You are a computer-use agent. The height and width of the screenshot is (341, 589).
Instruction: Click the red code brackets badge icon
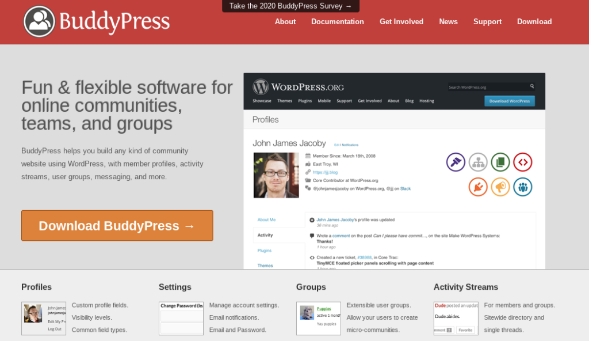click(x=523, y=162)
